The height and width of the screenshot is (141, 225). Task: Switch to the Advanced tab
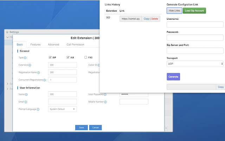[x=53, y=44]
